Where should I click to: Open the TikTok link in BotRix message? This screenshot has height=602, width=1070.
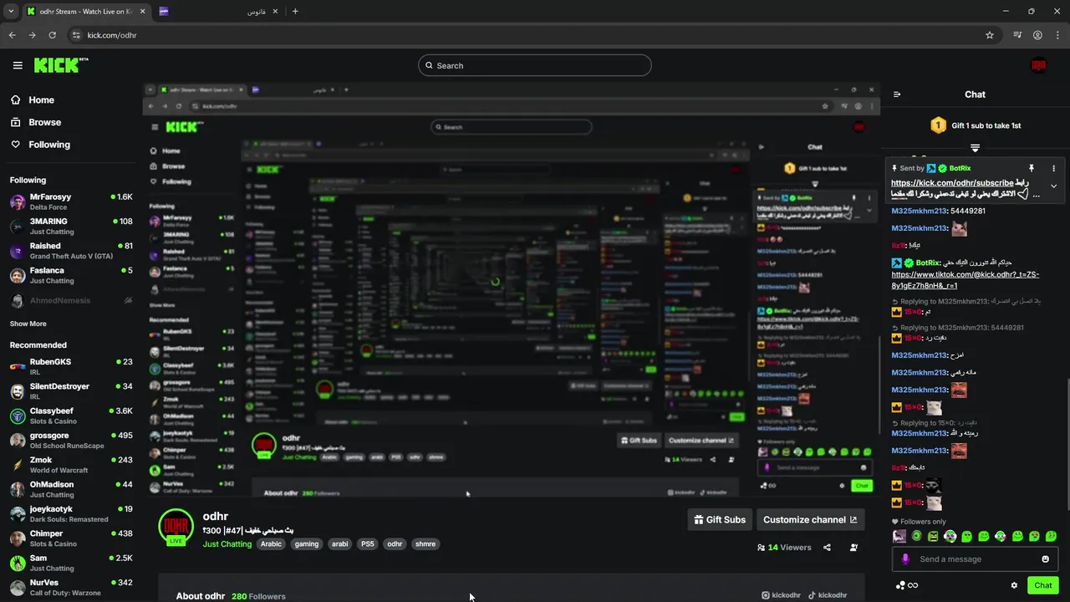pyautogui.click(x=966, y=280)
